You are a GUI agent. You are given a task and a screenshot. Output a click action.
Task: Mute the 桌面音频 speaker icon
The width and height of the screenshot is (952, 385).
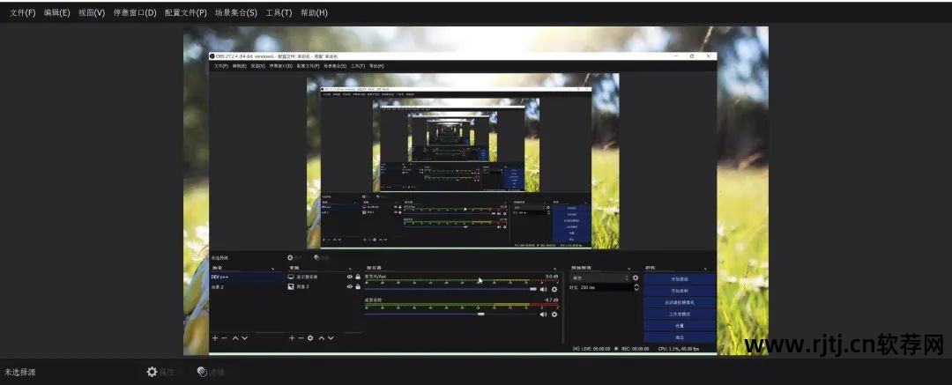click(543, 314)
